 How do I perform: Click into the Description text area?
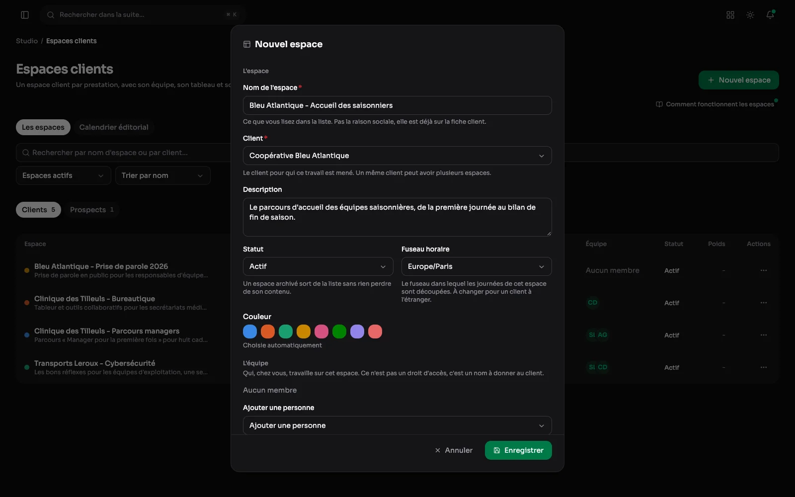tap(397, 217)
